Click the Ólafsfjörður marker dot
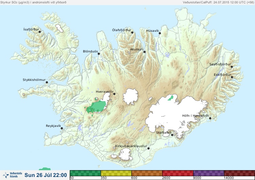The height and width of the screenshot is (180, 255). tap(132, 32)
